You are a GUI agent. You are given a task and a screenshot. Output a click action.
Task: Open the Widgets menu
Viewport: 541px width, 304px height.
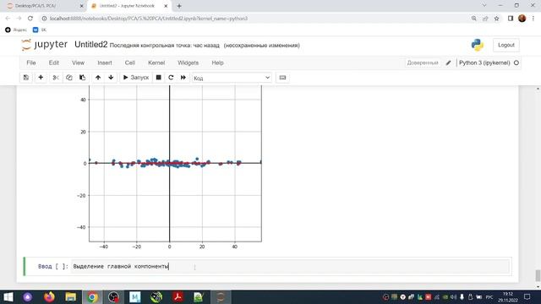[x=188, y=62]
